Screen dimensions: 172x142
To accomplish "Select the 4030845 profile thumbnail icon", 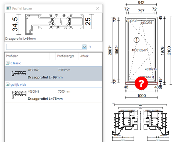I will click(x=19, y=95).
